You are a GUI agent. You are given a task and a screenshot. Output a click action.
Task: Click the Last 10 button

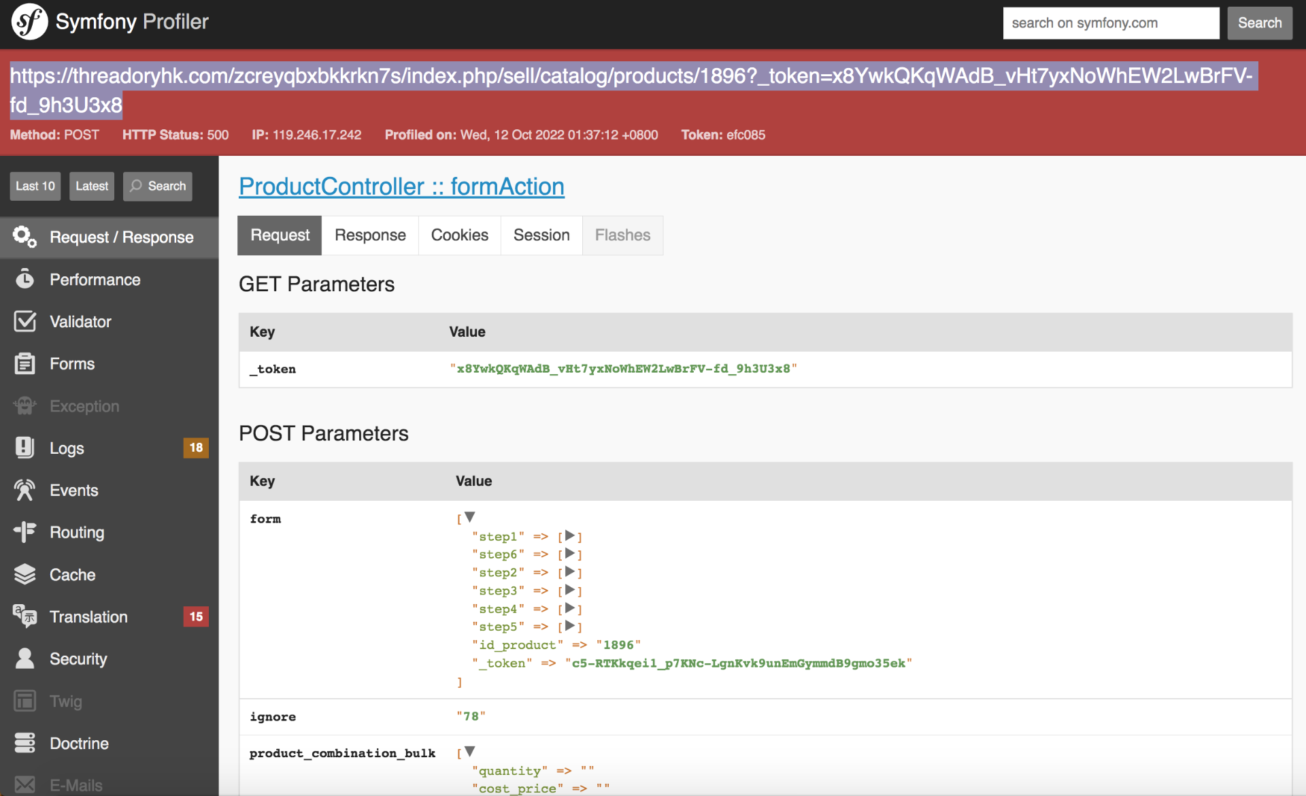[x=35, y=186]
